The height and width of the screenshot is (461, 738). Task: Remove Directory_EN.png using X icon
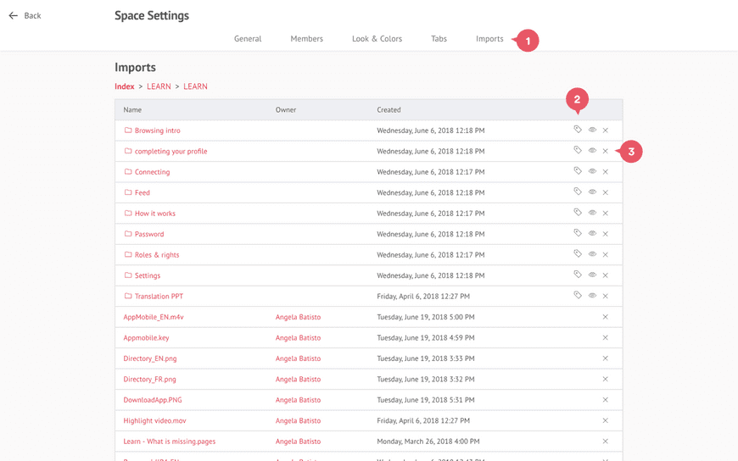pyautogui.click(x=606, y=358)
